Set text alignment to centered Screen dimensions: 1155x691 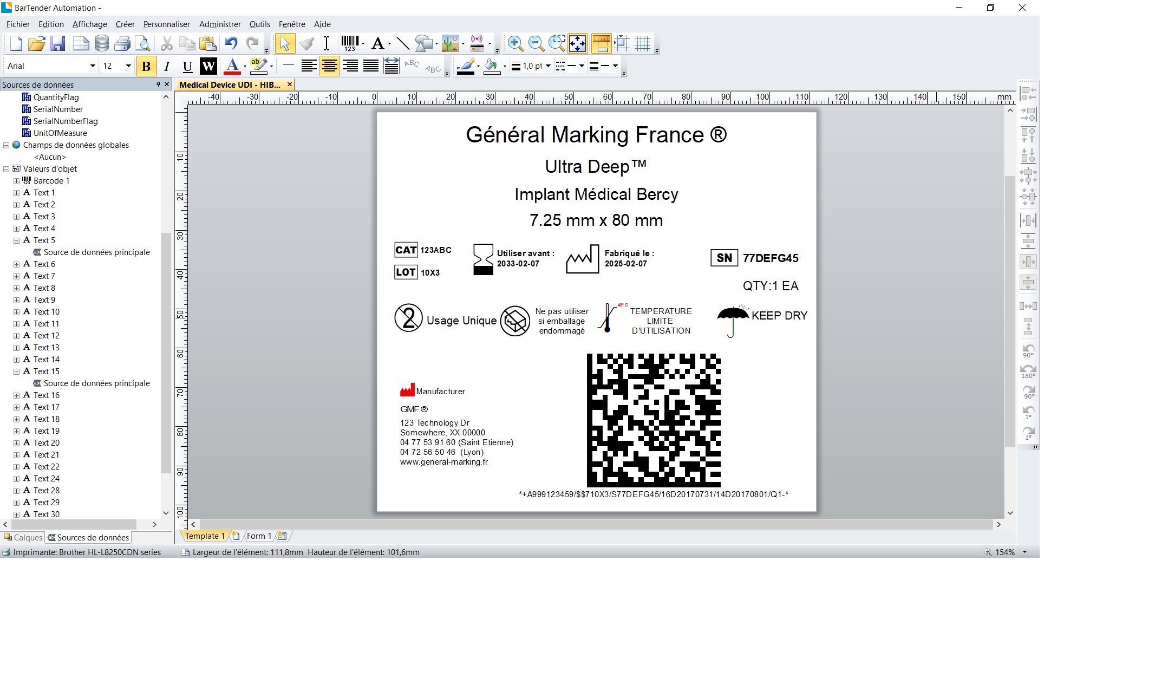click(329, 66)
